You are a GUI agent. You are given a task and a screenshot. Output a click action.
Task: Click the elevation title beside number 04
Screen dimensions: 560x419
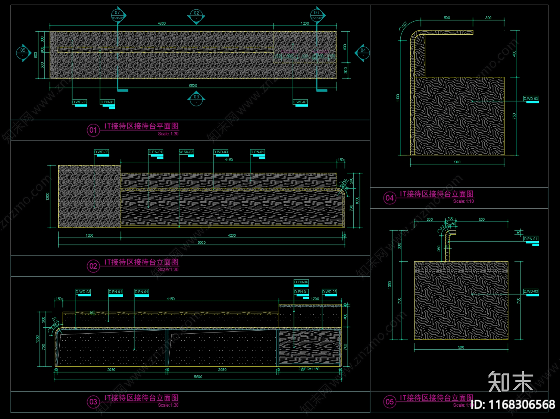coord(437,194)
